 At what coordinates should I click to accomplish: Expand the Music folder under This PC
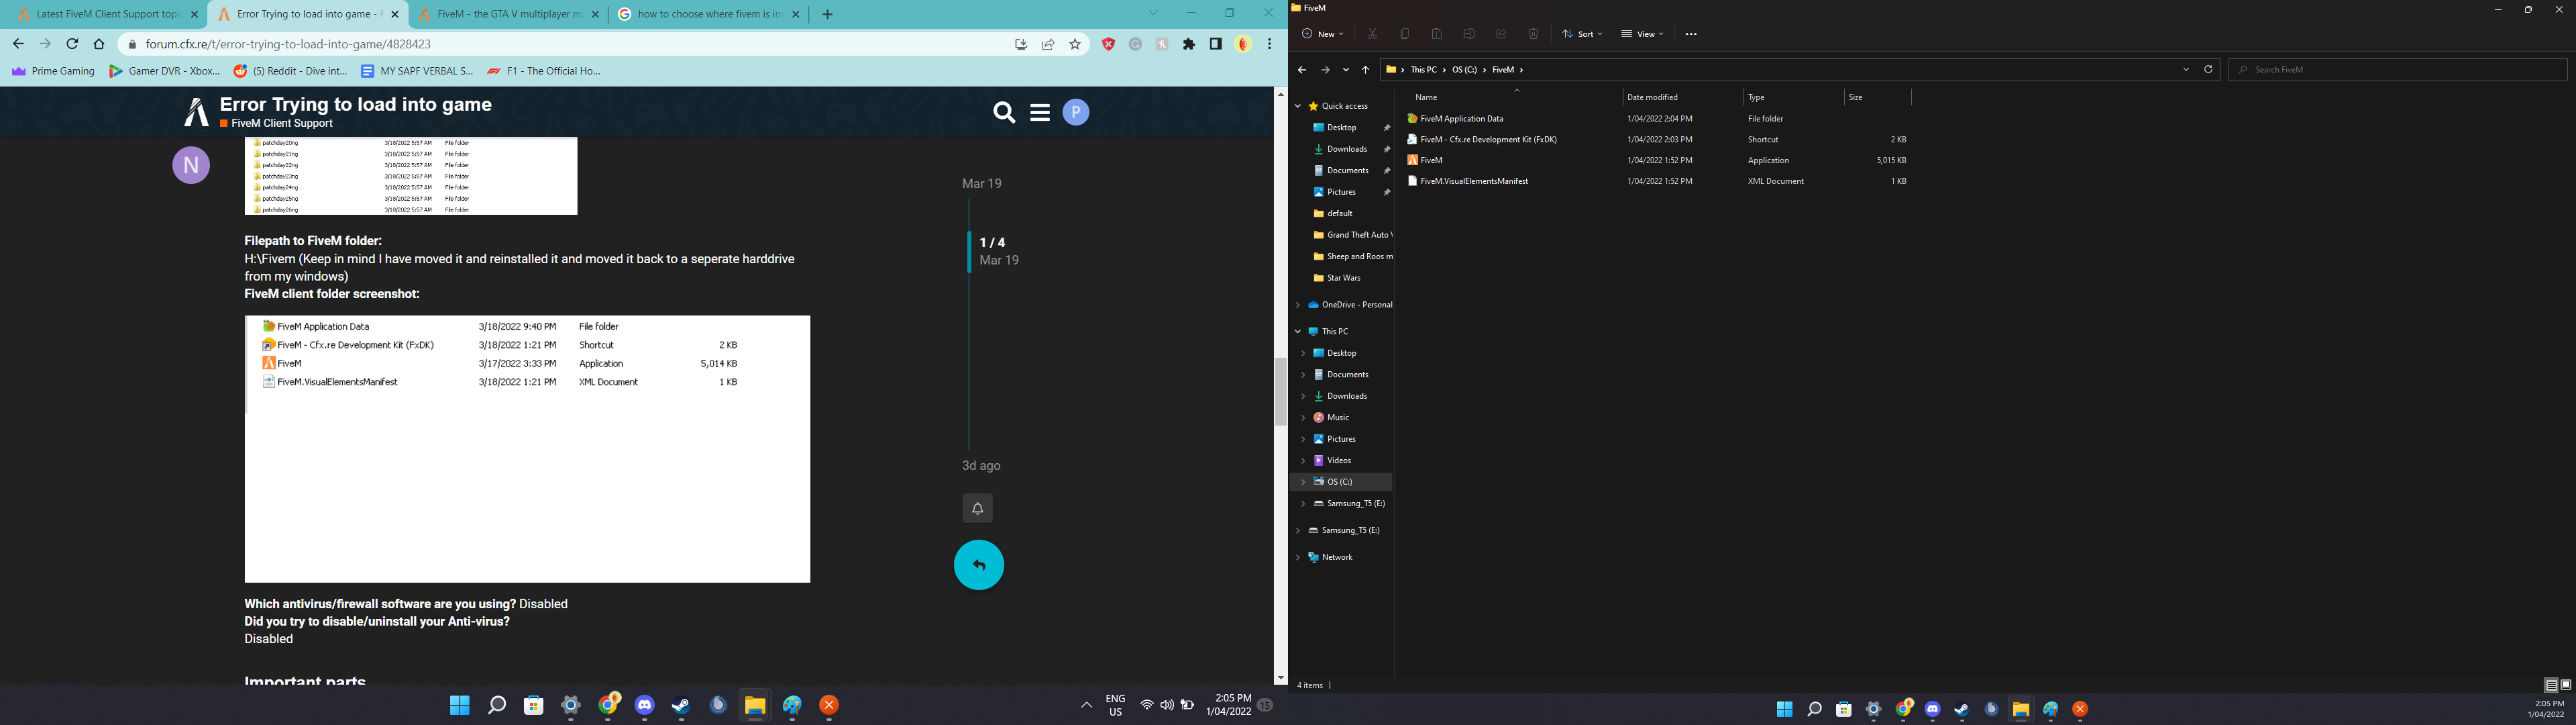pyautogui.click(x=1303, y=418)
